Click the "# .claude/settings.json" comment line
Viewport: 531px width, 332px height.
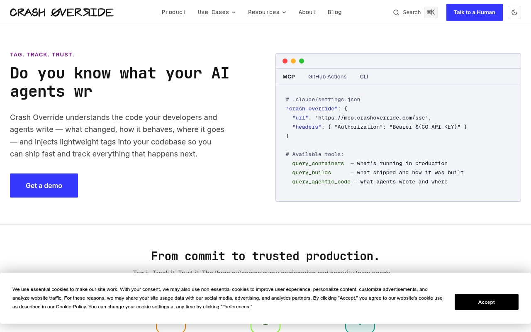pos(323,100)
